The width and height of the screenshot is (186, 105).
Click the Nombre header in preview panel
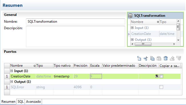[145, 22]
